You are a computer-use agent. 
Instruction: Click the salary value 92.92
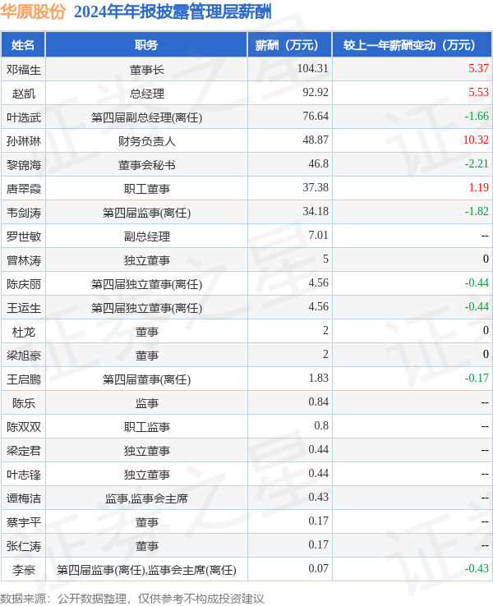click(x=316, y=93)
